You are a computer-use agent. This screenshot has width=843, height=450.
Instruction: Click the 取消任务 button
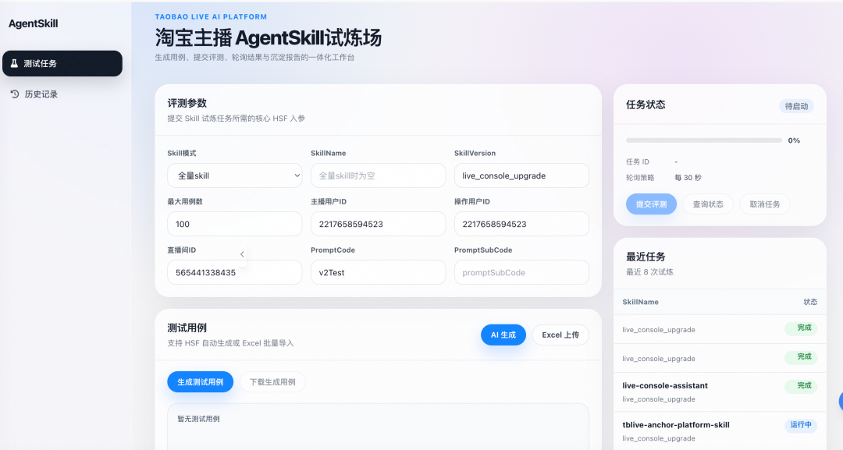(765, 204)
